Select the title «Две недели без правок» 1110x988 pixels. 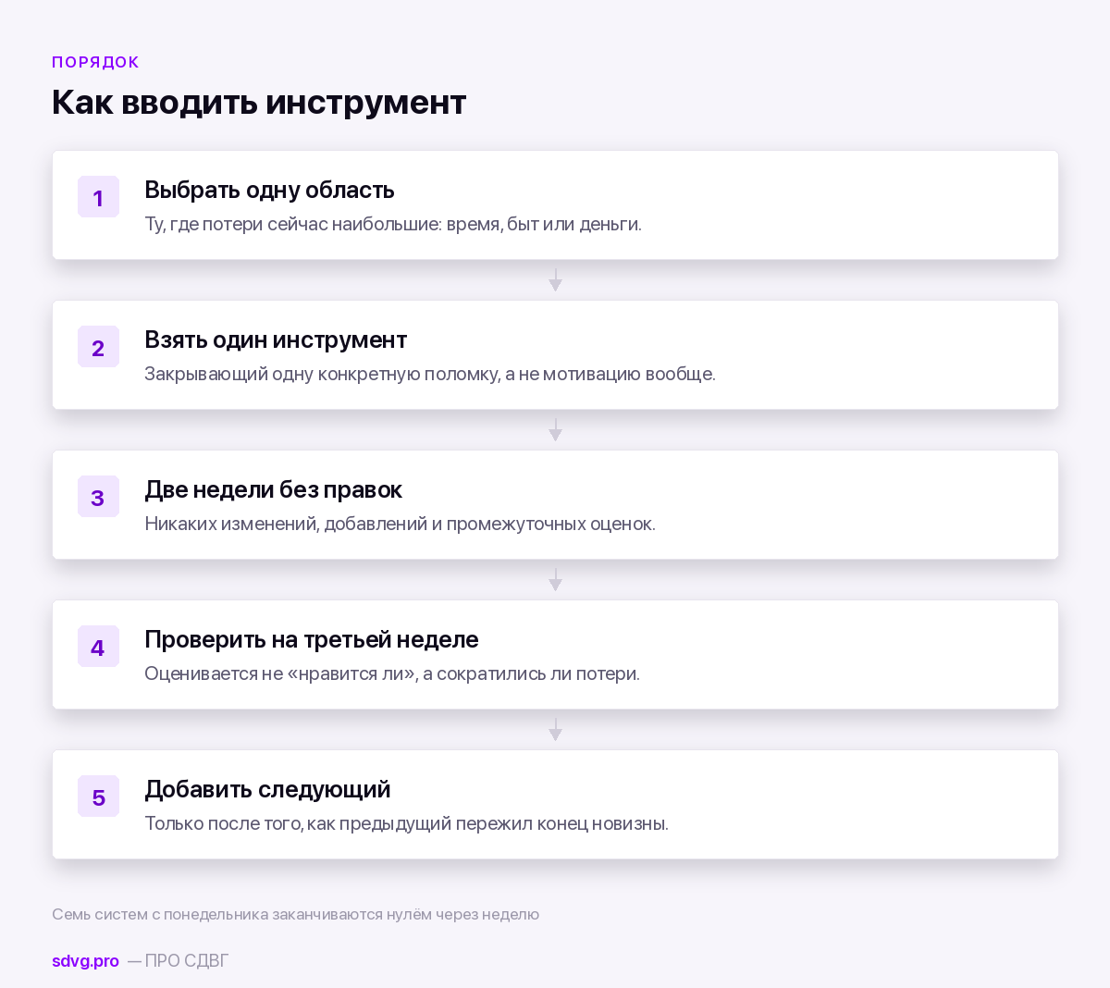point(273,489)
